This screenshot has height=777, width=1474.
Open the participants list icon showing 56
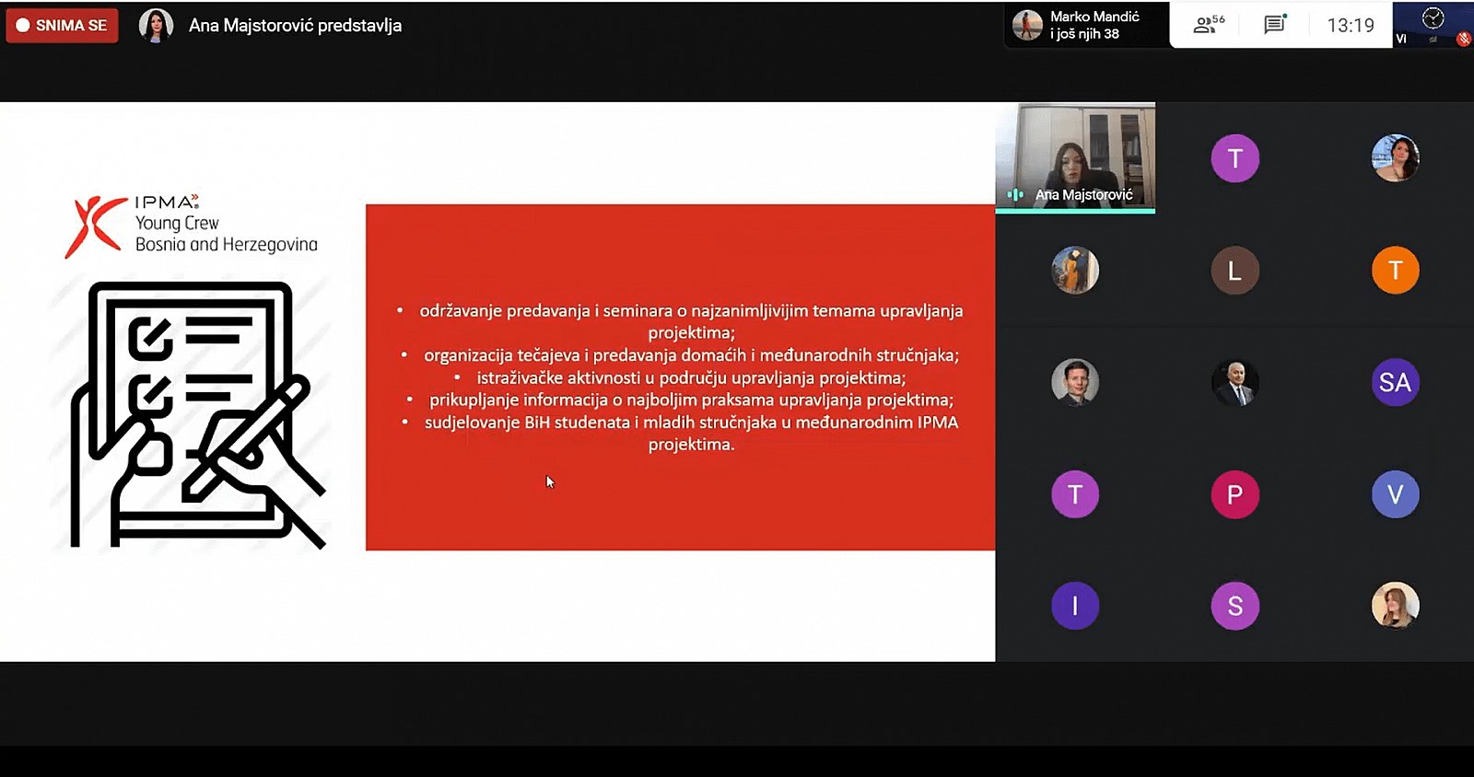pyautogui.click(x=1208, y=25)
